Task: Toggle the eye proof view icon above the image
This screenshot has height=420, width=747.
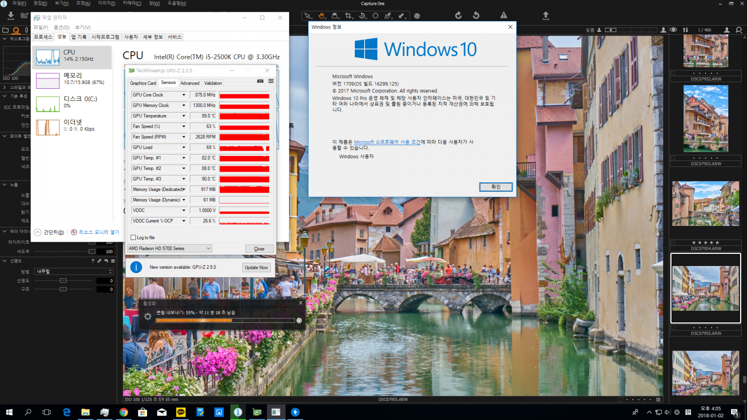Action: 673,29
